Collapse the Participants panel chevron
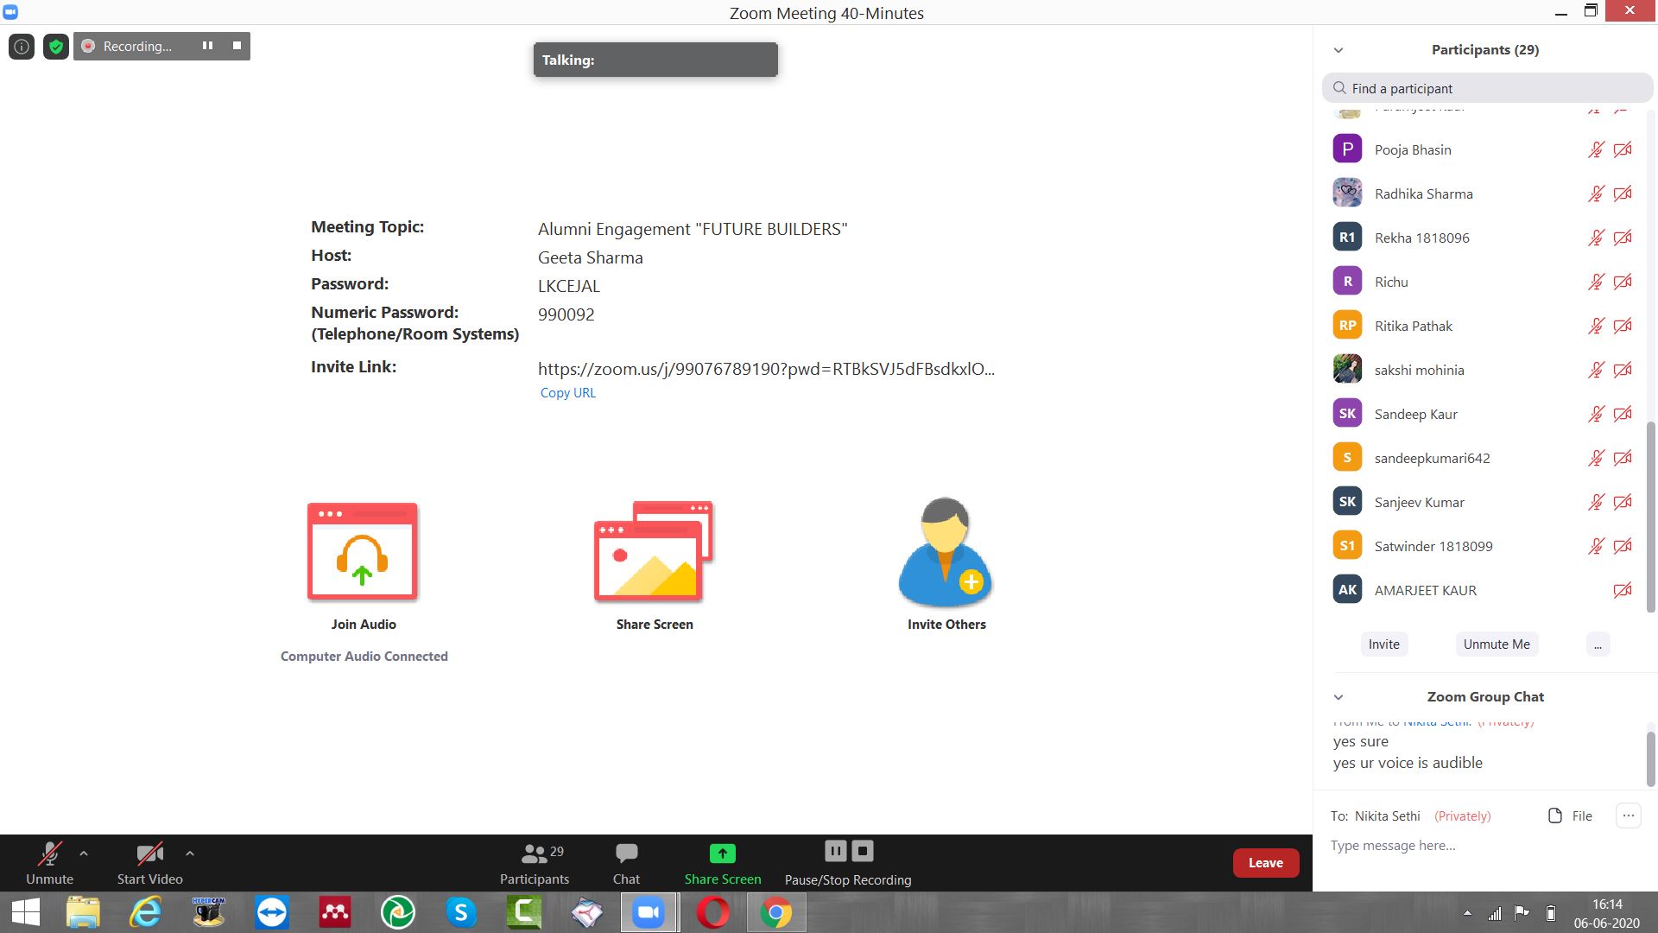The image size is (1658, 933). click(x=1338, y=50)
